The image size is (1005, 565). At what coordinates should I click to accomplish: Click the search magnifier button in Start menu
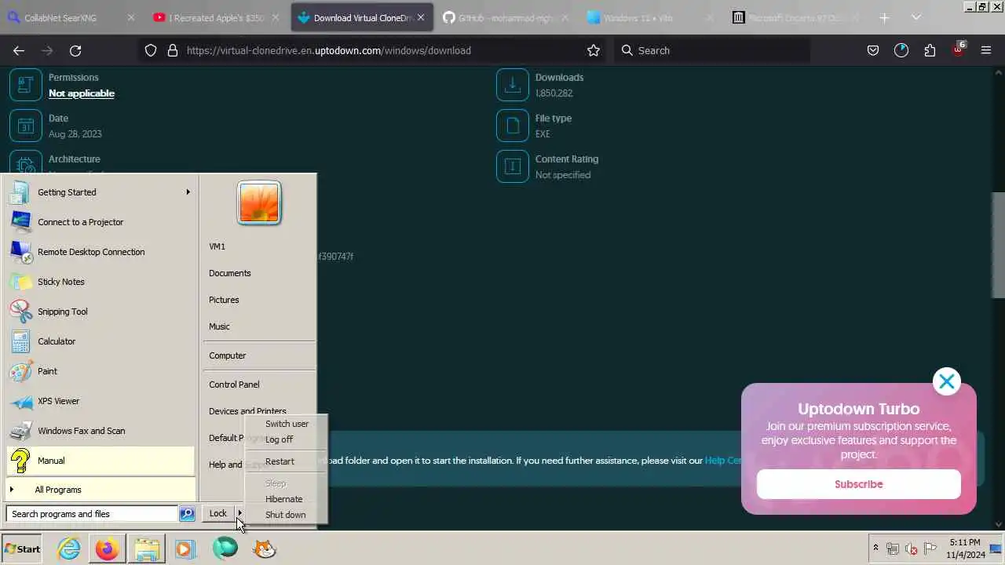pos(187,514)
